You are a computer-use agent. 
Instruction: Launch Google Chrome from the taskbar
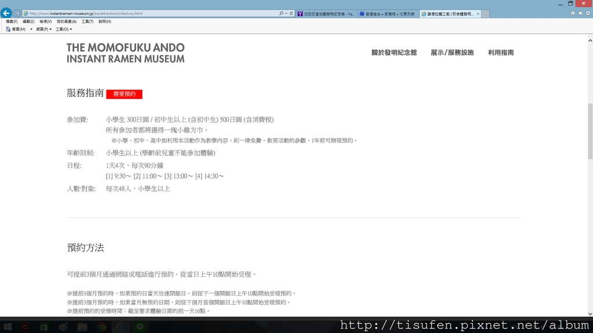click(101, 327)
